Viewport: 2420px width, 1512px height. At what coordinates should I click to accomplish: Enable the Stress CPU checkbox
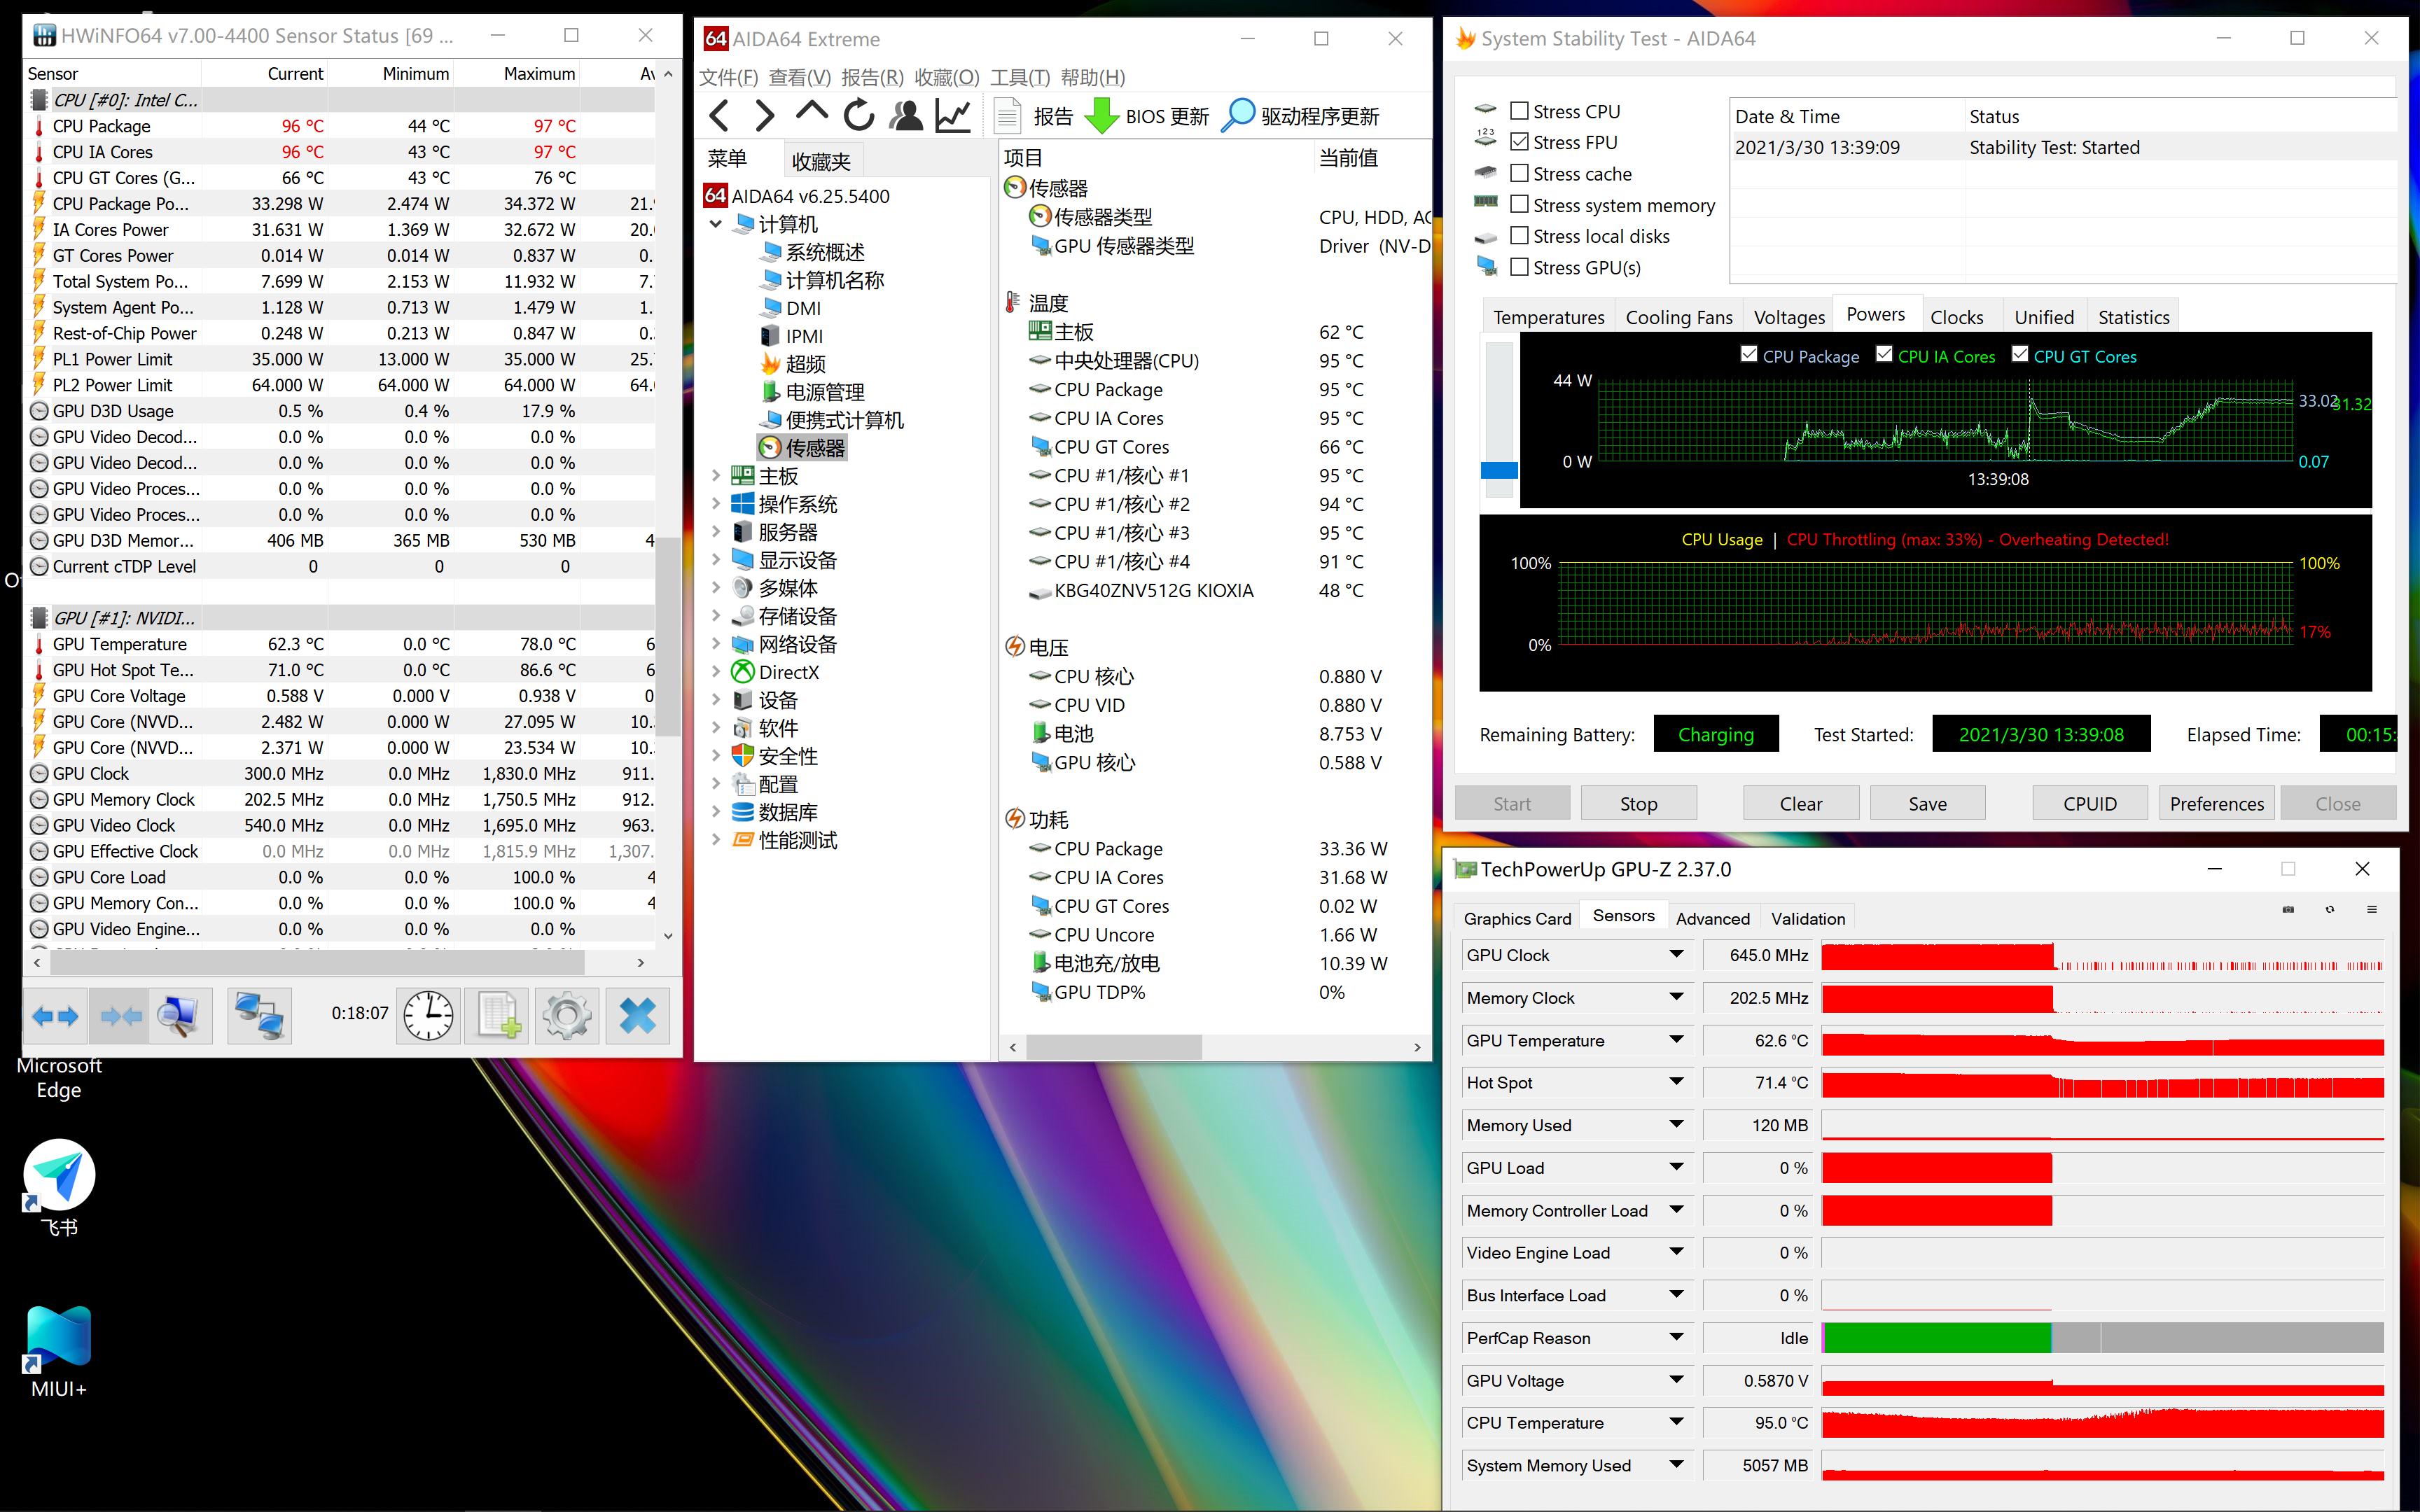pos(1519,111)
